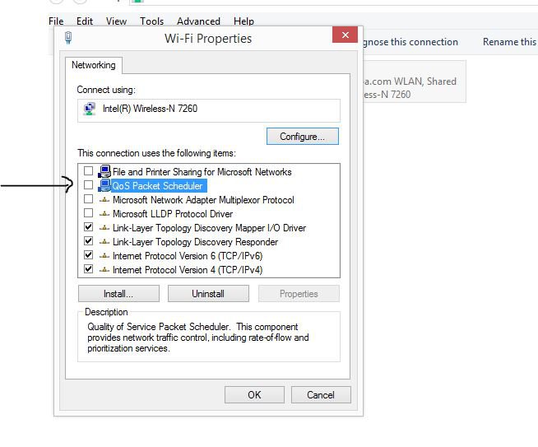
Task: Click the Topology Discovery Mapper I/O Driver icon
Action: coord(104,228)
